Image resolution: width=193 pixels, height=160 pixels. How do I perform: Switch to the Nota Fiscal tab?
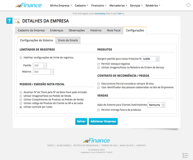[114, 30]
